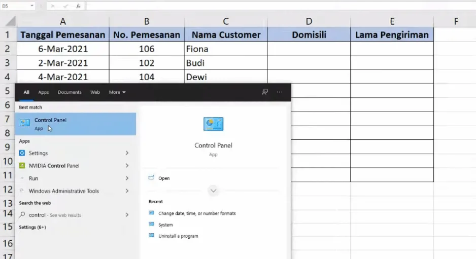The image size is (476, 259).
Task: Click the formula bar cancel X icon
Action: click(x=52, y=6)
